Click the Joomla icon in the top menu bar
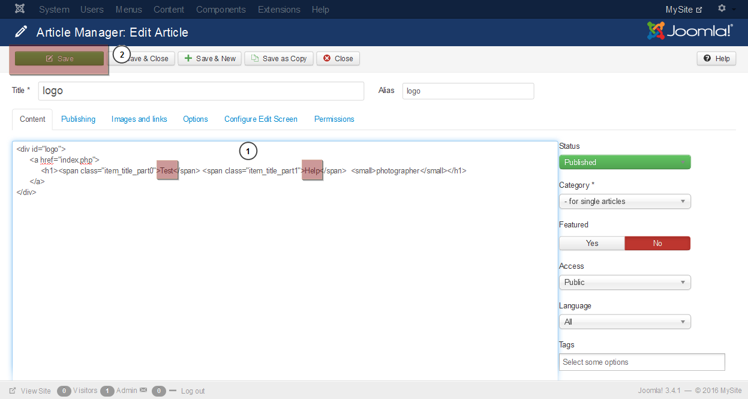 click(20, 9)
